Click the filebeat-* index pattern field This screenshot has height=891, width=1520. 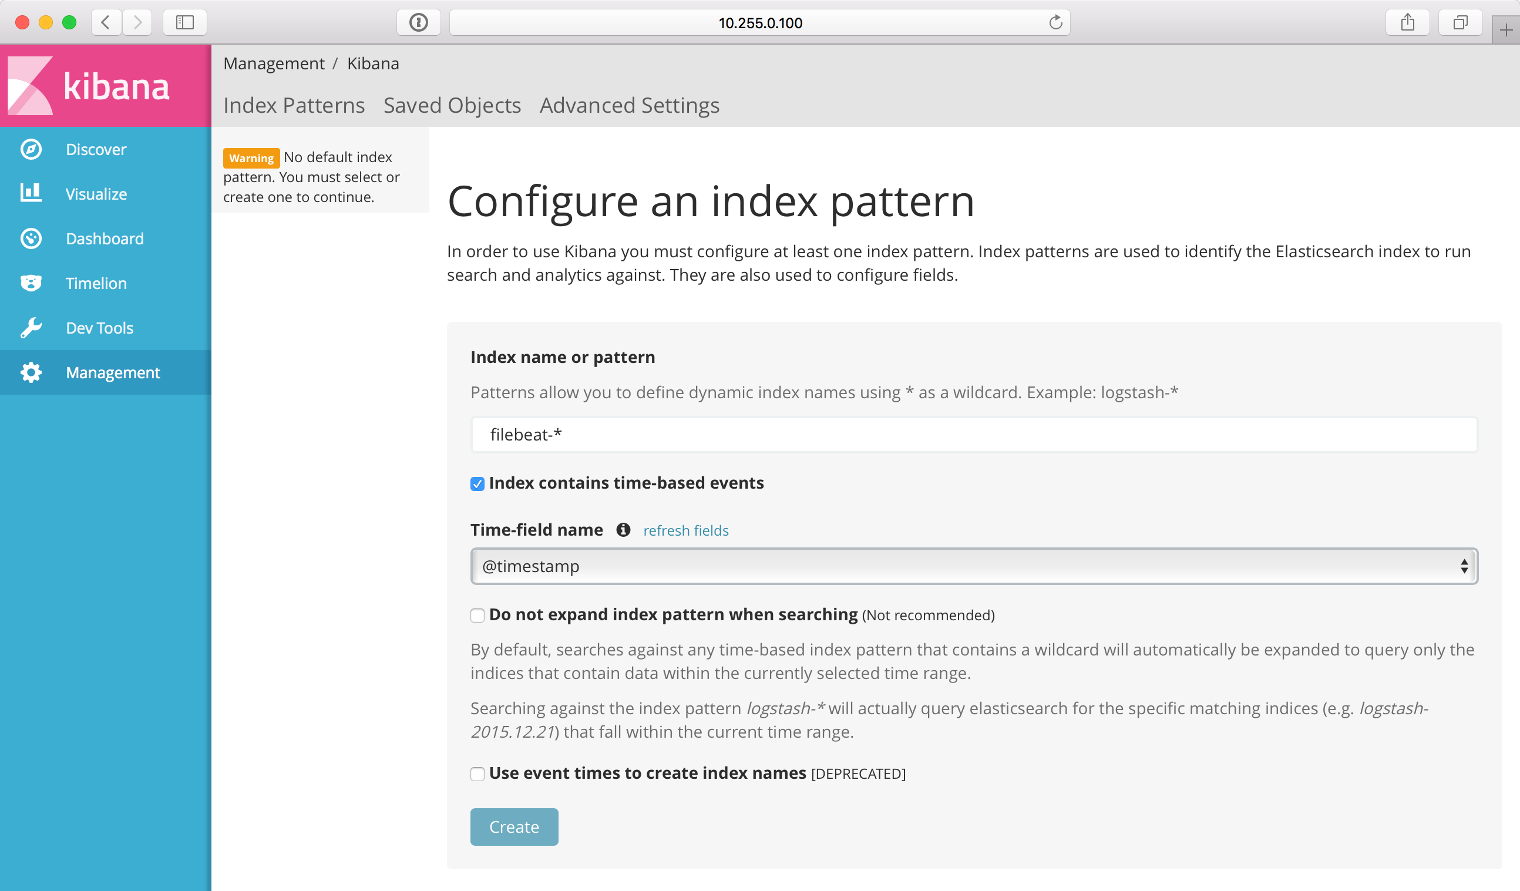click(x=974, y=434)
